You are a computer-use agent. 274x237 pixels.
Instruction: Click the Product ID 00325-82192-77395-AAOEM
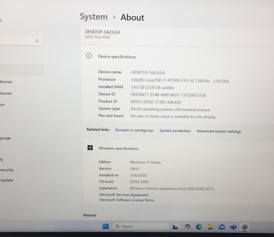(x=156, y=102)
